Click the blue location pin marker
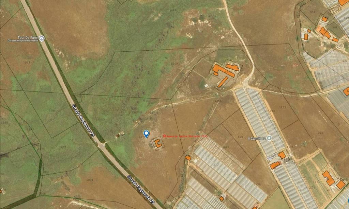Viewport: 349px width, 209px height. click(x=146, y=134)
